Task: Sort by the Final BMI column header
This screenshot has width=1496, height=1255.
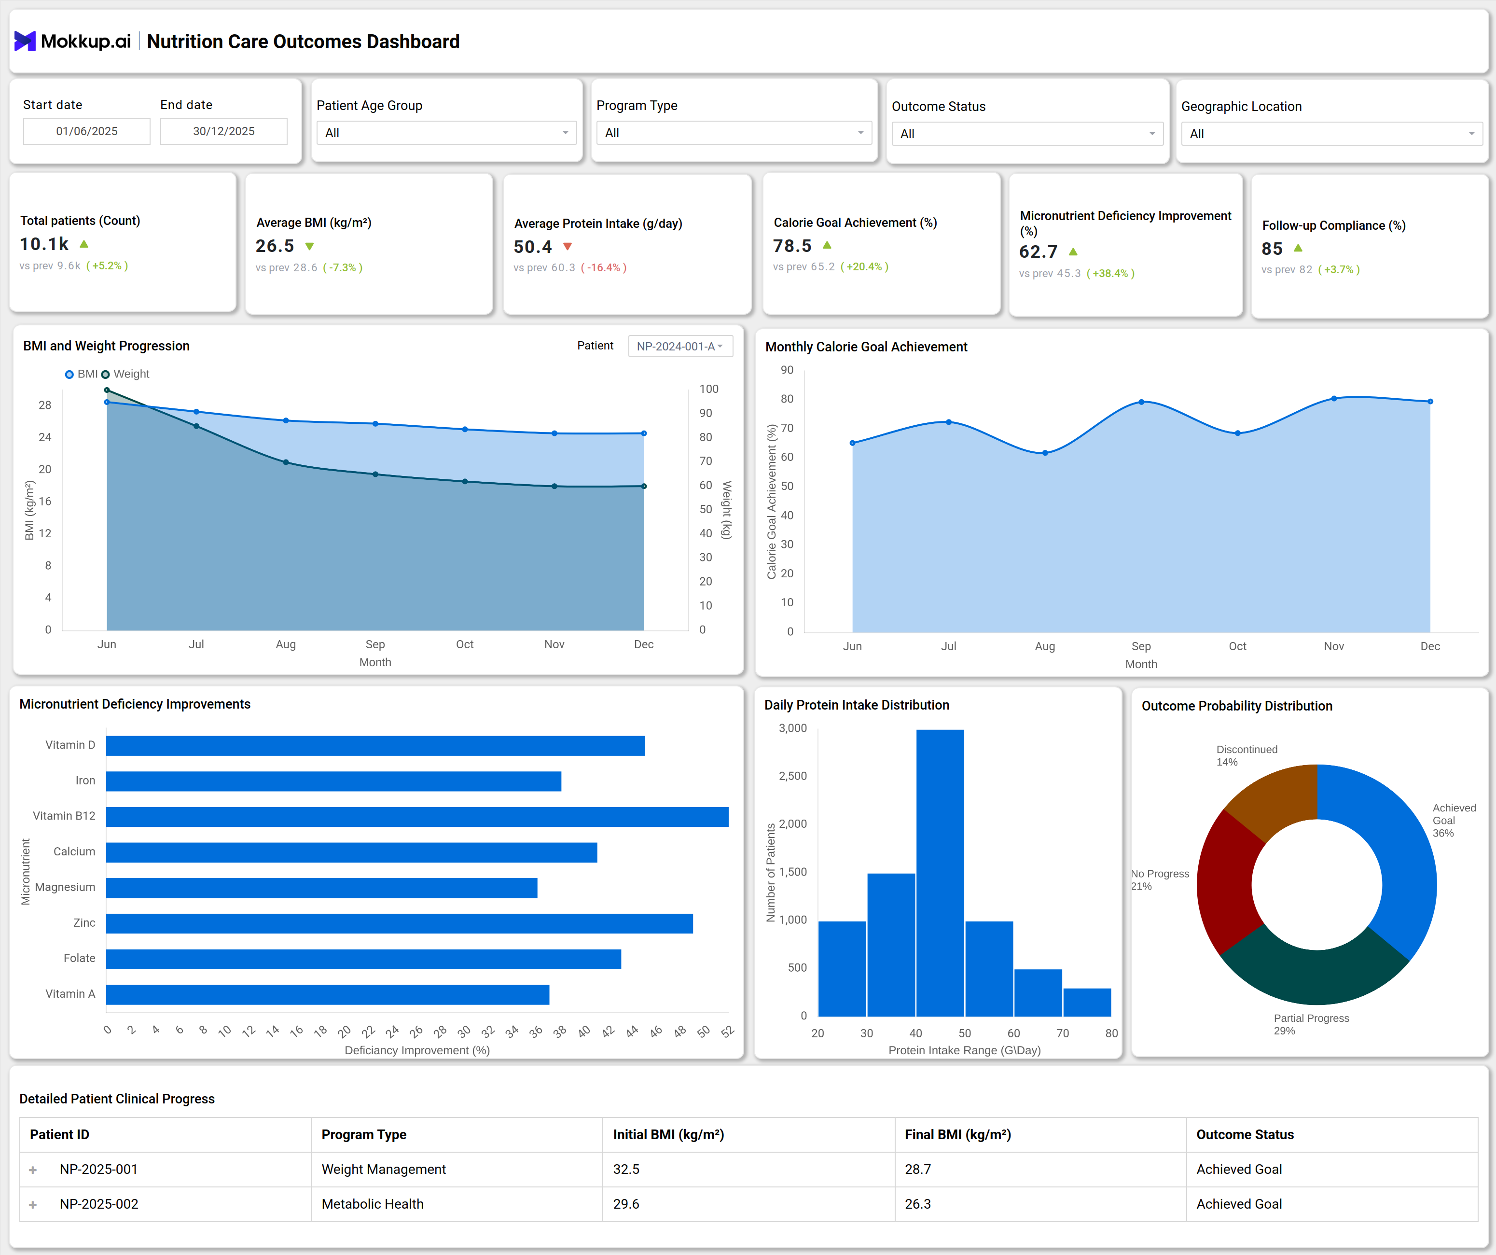Action: [x=1040, y=1134]
